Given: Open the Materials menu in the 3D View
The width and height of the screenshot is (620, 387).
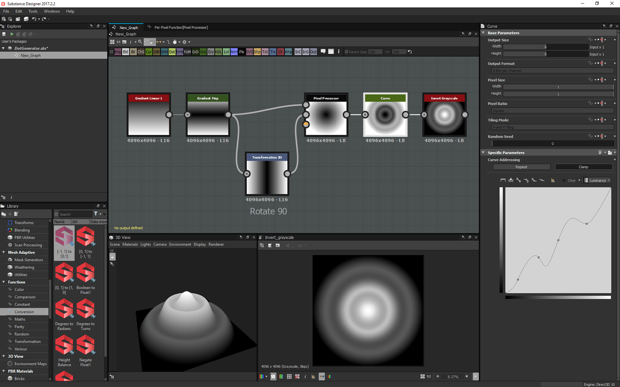Looking at the screenshot, I should 130,244.
